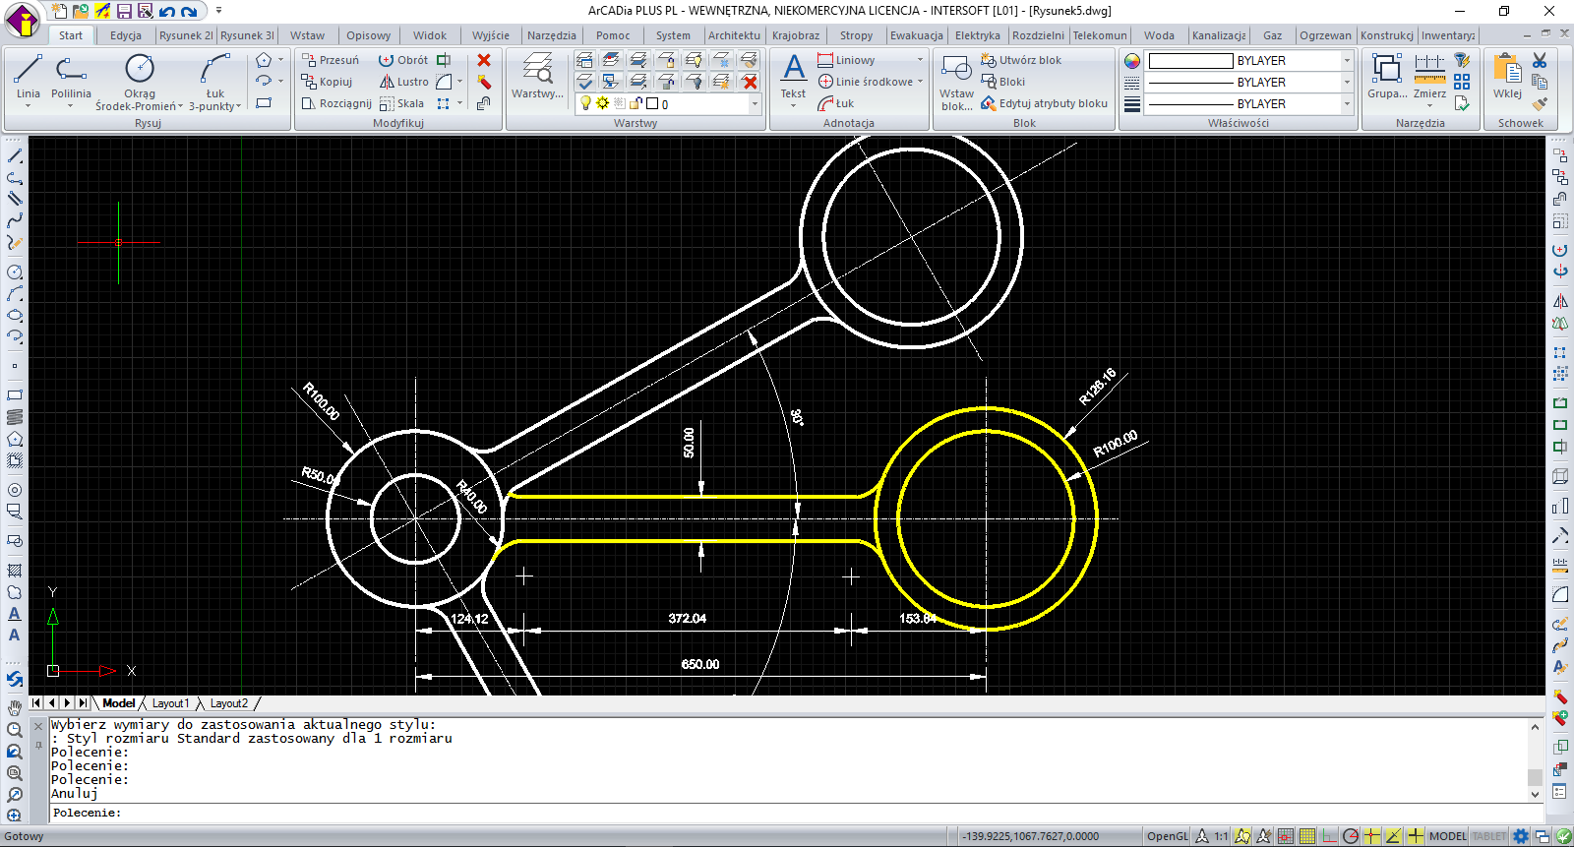Open the Opisowy ribbon tab
Screen dimensions: 1574x847
(369, 35)
